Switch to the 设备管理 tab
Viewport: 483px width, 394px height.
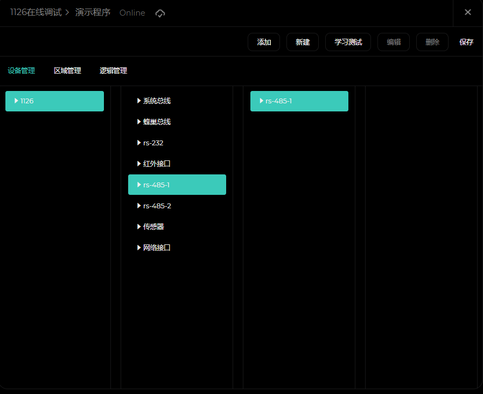coord(21,71)
